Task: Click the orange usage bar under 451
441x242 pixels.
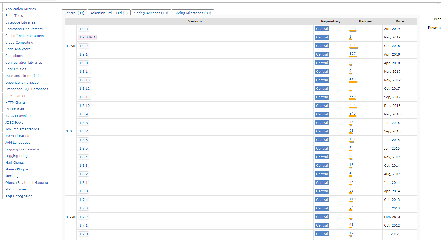Action: click(353, 47)
